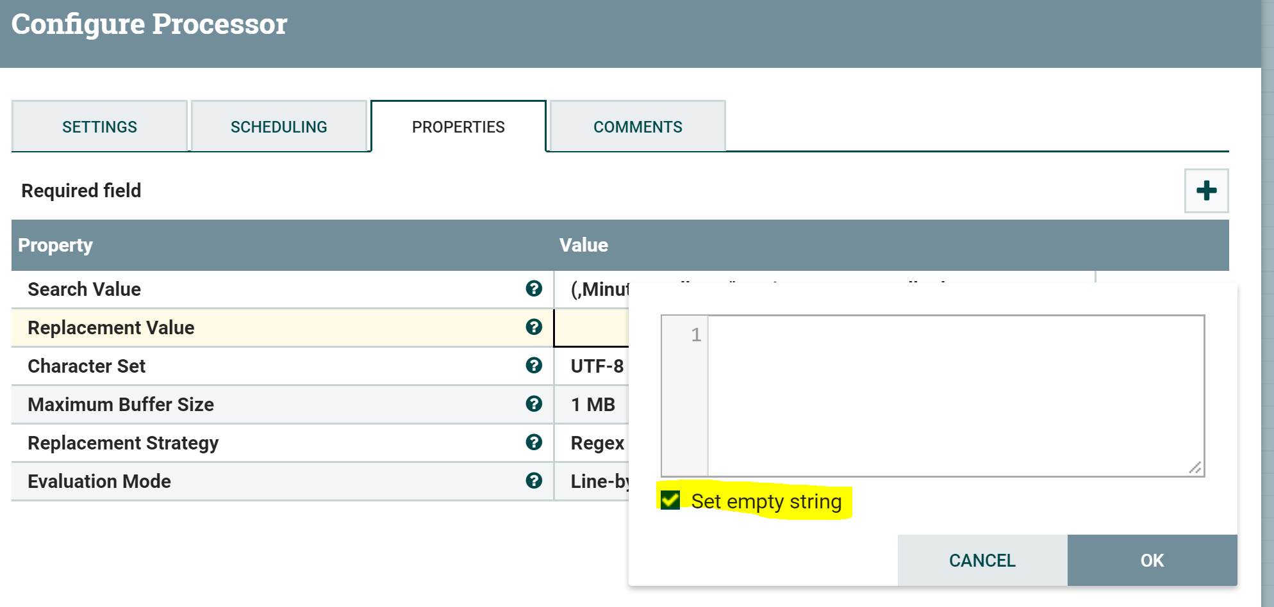Image resolution: width=1274 pixels, height=607 pixels.
Task: Dismiss the editor using CANCEL
Action: pyautogui.click(x=981, y=560)
